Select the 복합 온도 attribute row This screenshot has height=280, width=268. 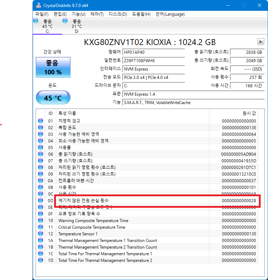click(x=147, y=127)
